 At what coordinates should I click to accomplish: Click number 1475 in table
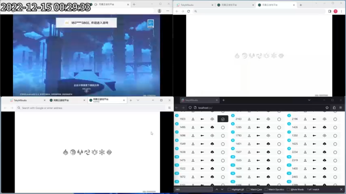183,160
